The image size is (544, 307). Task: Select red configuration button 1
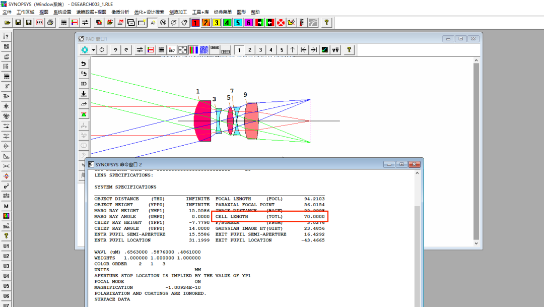[x=195, y=23]
